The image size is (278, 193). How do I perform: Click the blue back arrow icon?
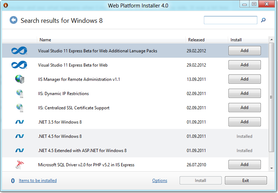click(14, 20)
